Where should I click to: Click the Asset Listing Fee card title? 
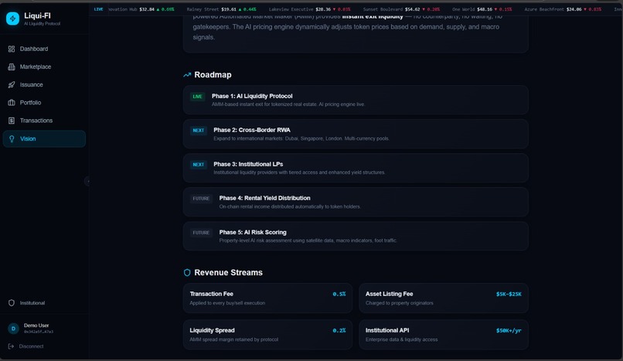[x=390, y=294]
